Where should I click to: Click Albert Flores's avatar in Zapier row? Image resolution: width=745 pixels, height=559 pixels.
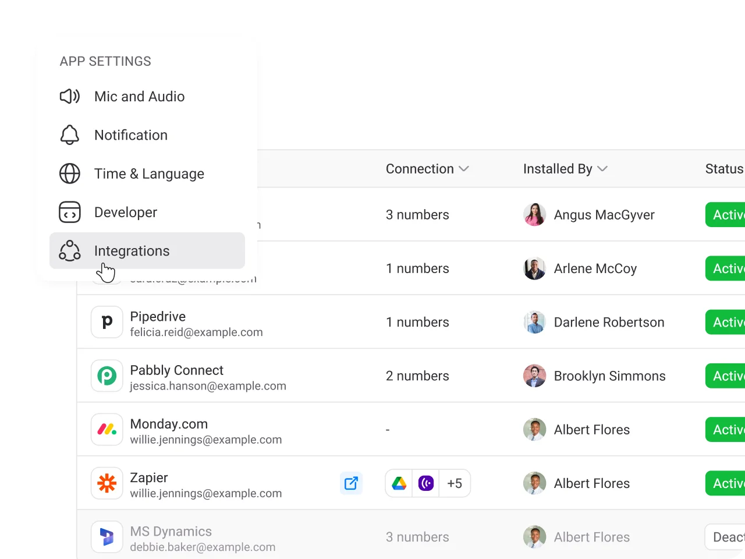(534, 483)
